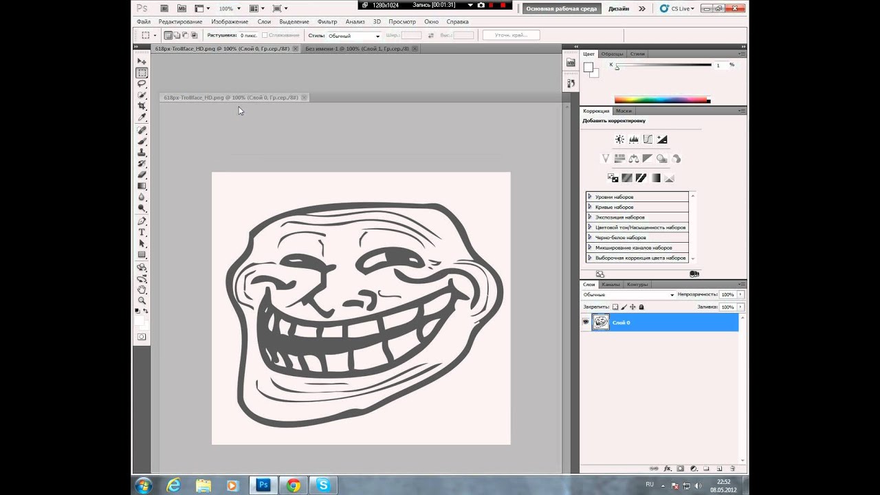Screen dimensions: 880x495
Task: Select the Rectangular Marquee tool
Action: [142, 73]
